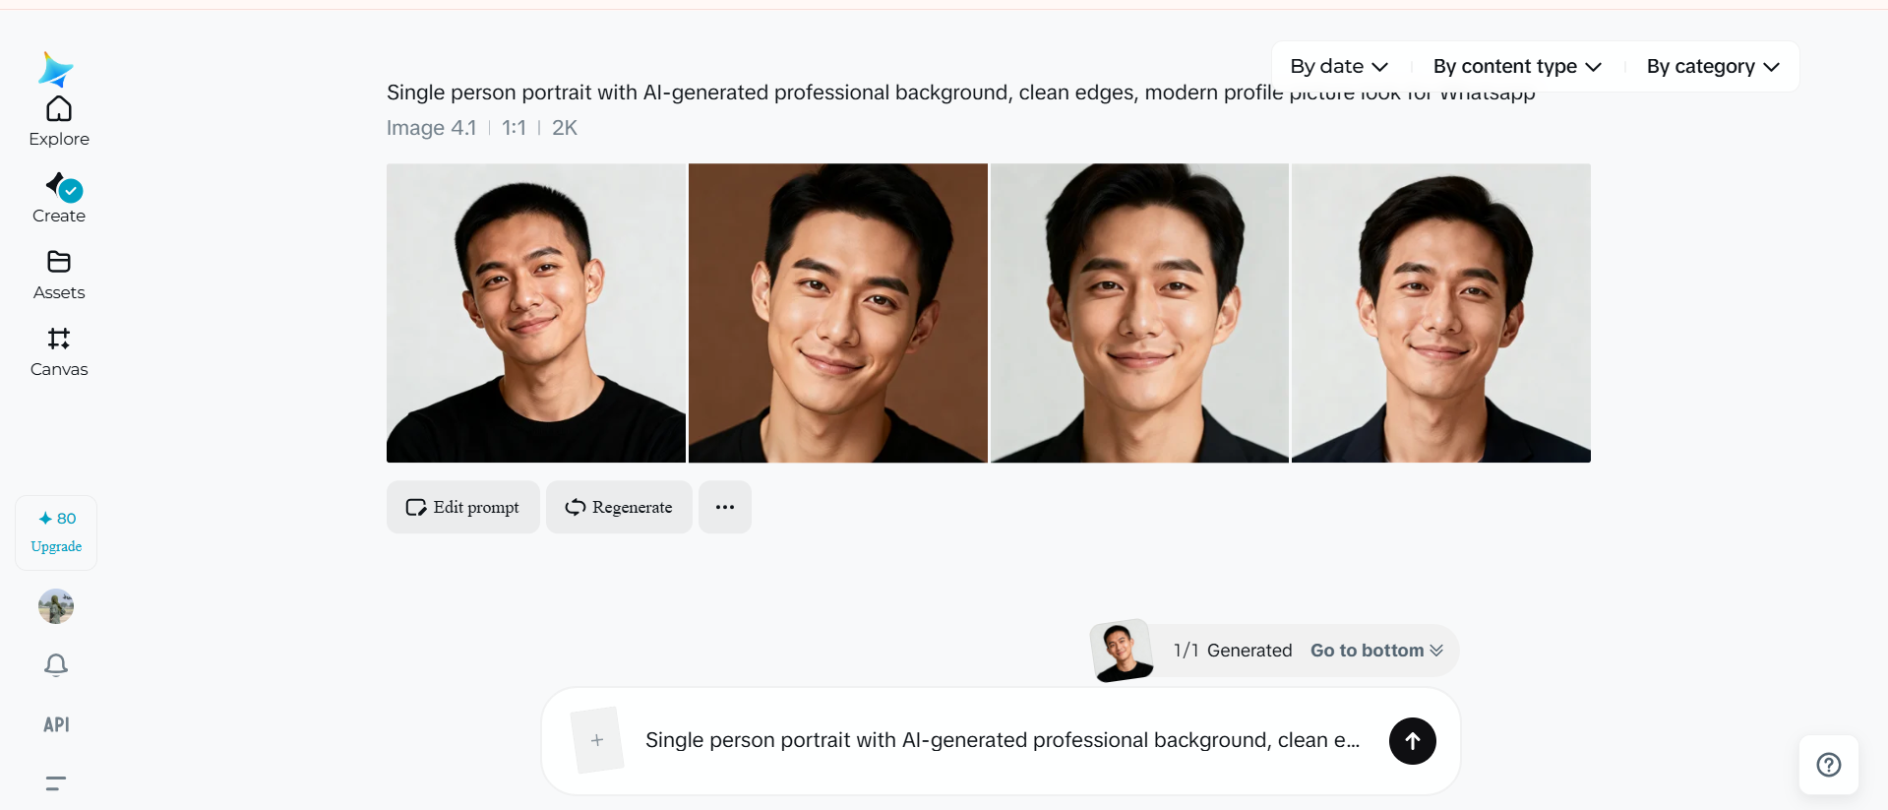Open the Explore home icon
The image size is (1888, 810).
(59, 109)
